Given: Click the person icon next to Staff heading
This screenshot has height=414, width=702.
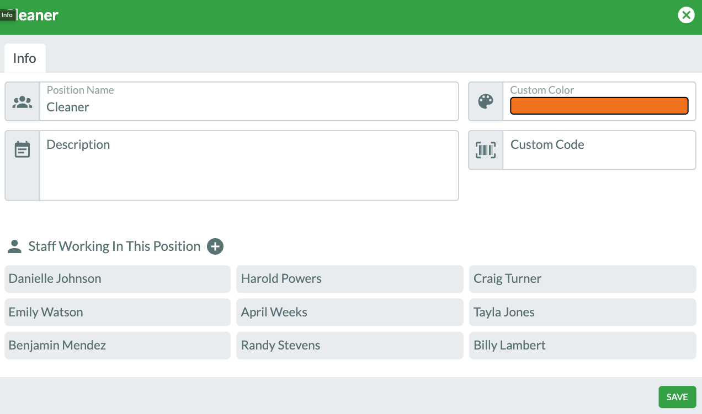Looking at the screenshot, I should tap(14, 246).
